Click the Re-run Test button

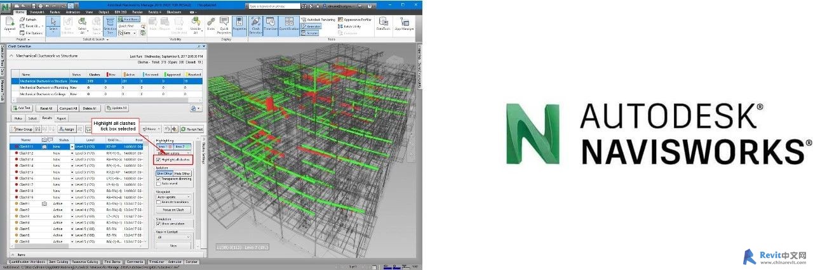192,129
